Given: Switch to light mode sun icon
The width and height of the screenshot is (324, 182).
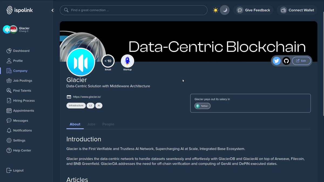Looking at the screenshot, I should [215, 10].
